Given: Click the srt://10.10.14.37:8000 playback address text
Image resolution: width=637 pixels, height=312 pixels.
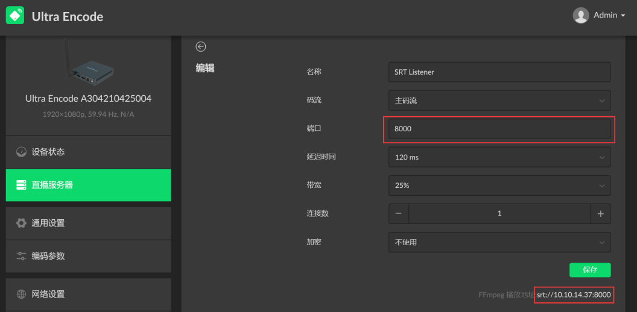Looking at the screenshot, I should click(x=574, y=295).
